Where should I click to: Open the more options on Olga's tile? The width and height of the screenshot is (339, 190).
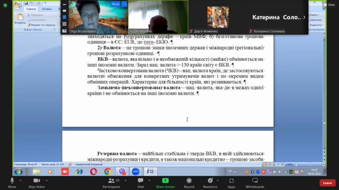pyautogui.click(x=124, y=4)
